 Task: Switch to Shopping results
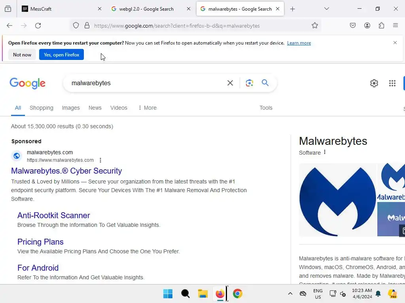coord(41,108)
